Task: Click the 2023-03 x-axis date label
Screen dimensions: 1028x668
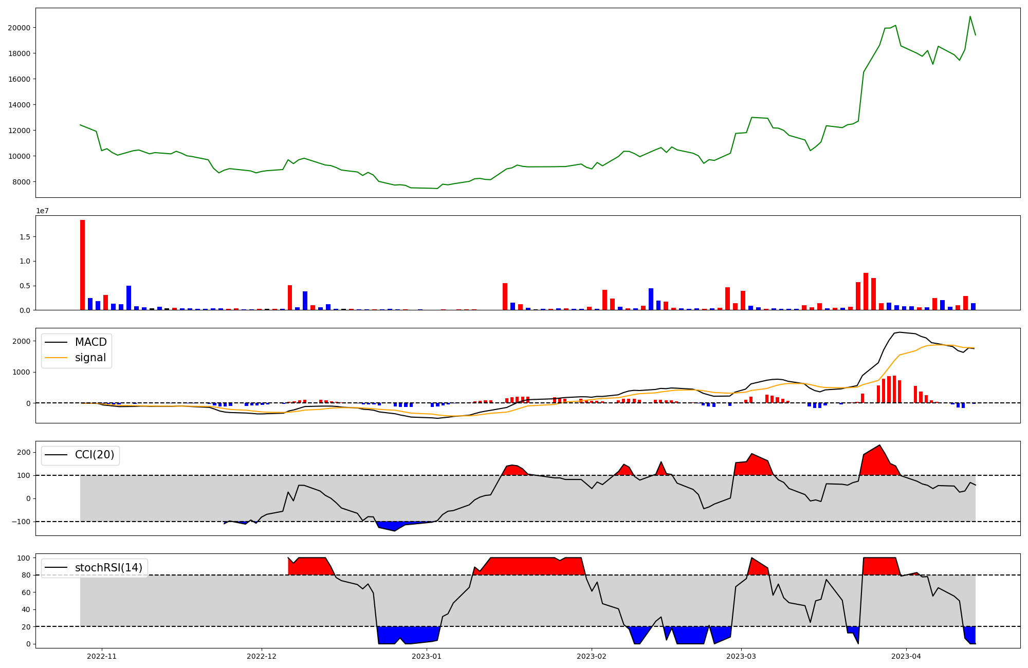Action: coord(741,656)
